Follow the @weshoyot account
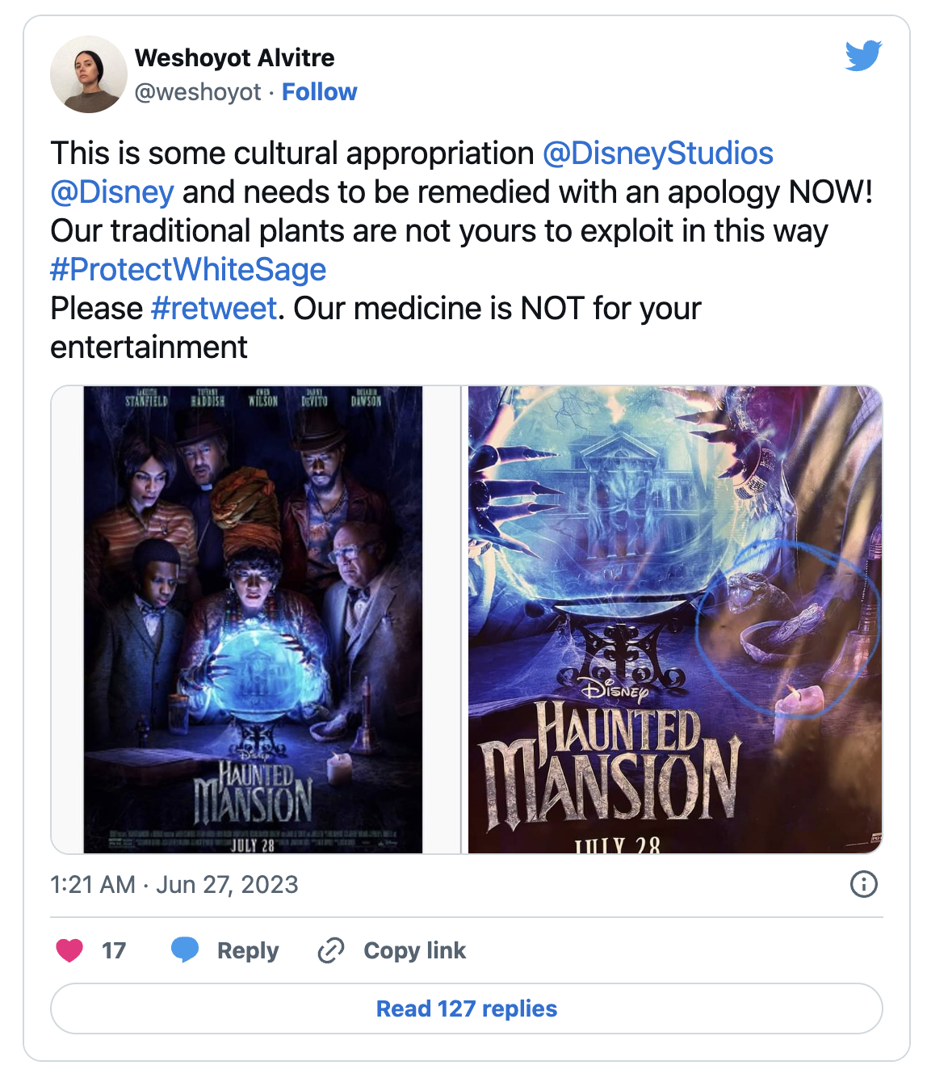Viewport: 927px width, 1078px height. [x=319, y=92]
